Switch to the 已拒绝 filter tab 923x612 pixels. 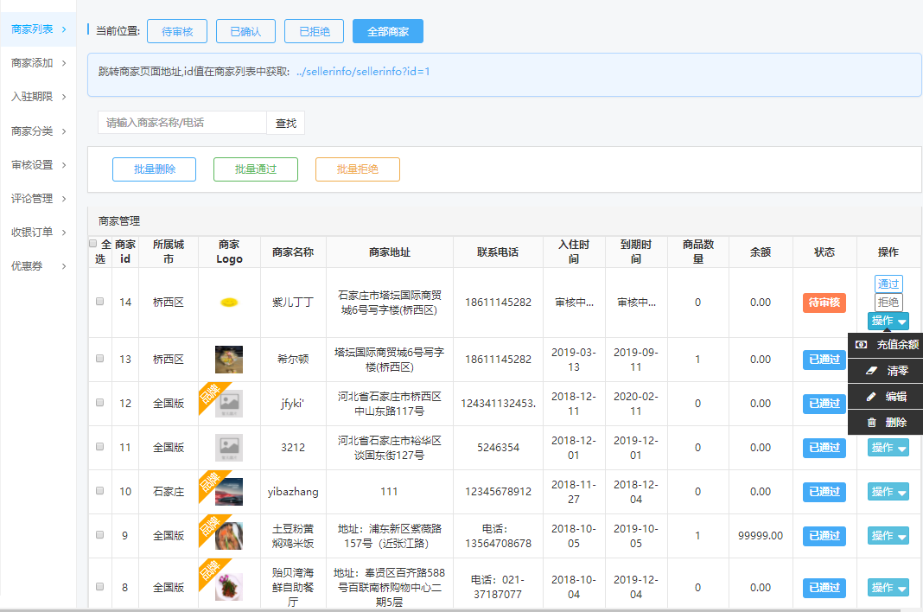pos(314,31)
